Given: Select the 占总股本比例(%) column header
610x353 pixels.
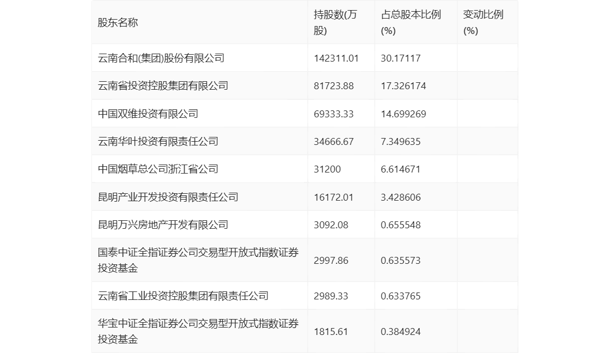Looking at the screenshot, I should 411,22.
